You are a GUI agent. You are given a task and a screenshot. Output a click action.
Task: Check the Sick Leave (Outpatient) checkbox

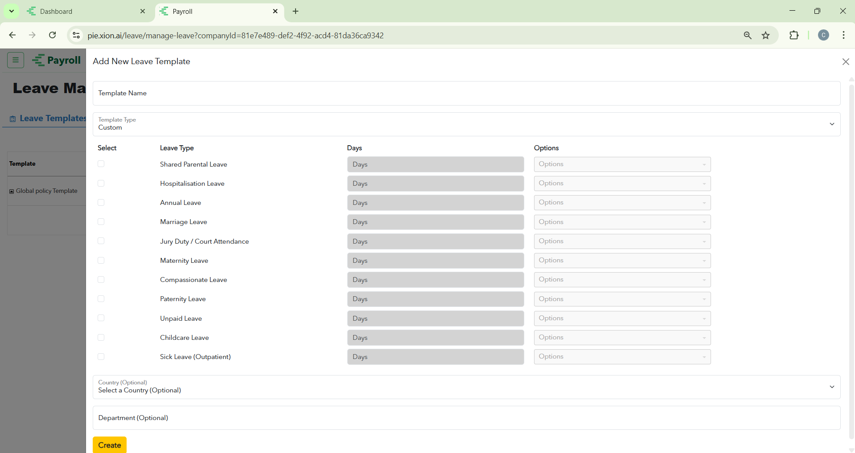click(101, 357)
